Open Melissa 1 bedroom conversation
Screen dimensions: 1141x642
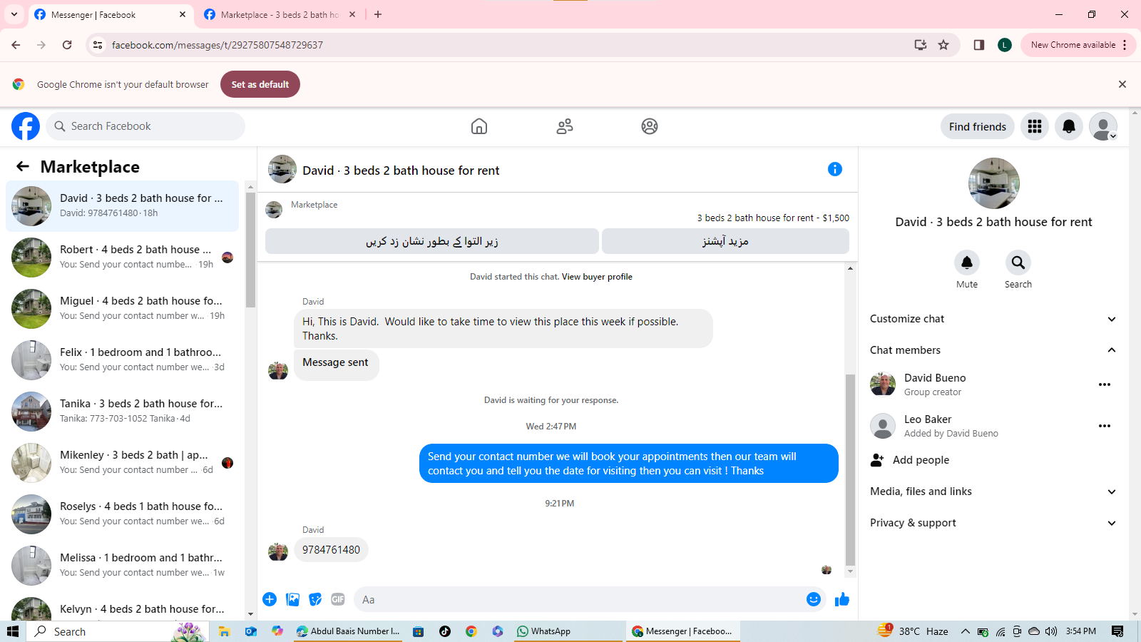tap(123, 565)
